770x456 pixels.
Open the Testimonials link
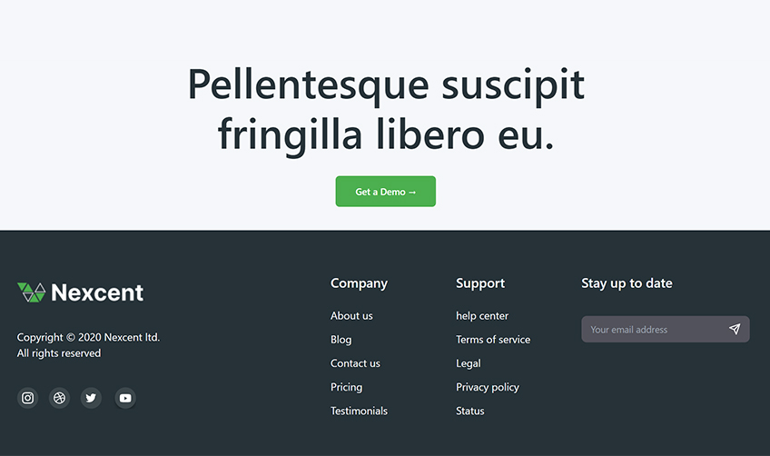tap(359, 411)
